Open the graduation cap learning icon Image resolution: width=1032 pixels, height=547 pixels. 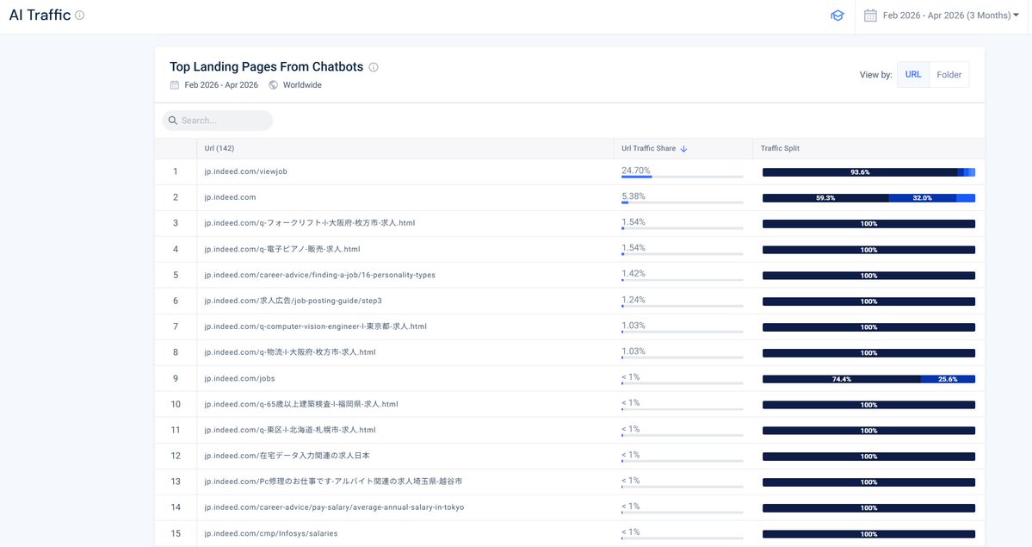pos(837,16)
